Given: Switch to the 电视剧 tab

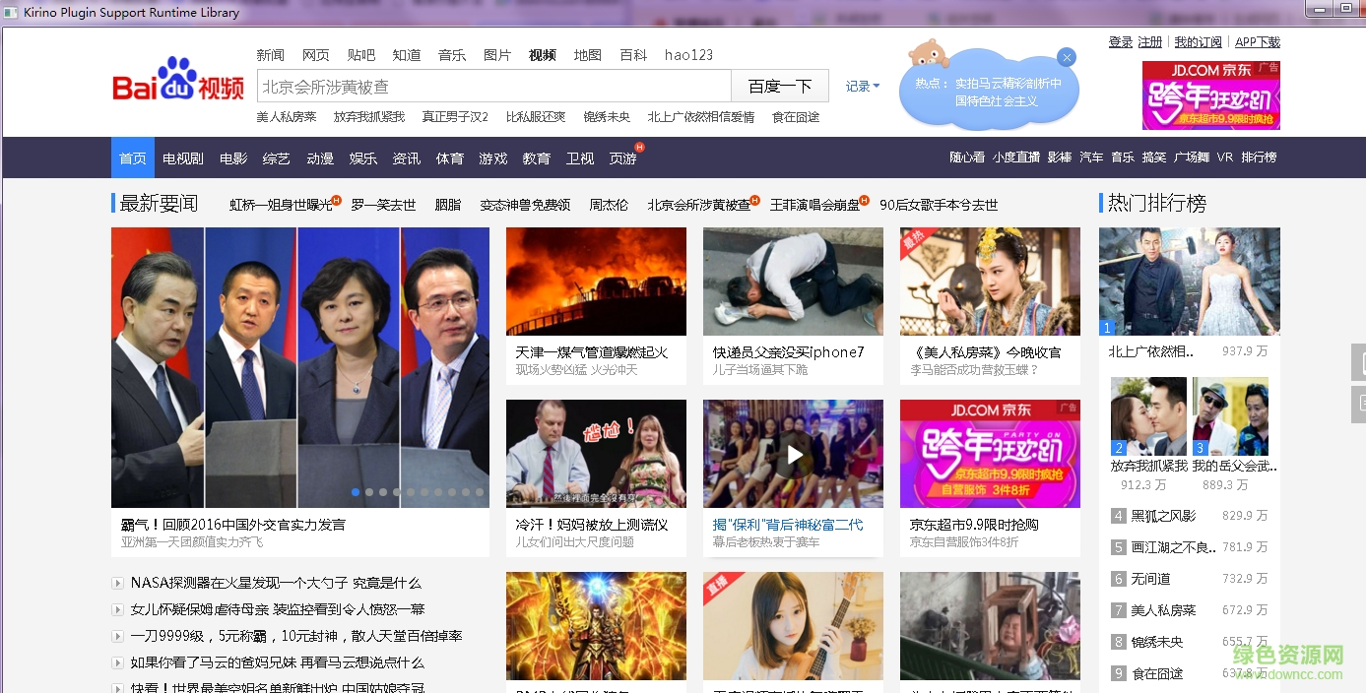Looking at the screenshot, I should 181,157.
